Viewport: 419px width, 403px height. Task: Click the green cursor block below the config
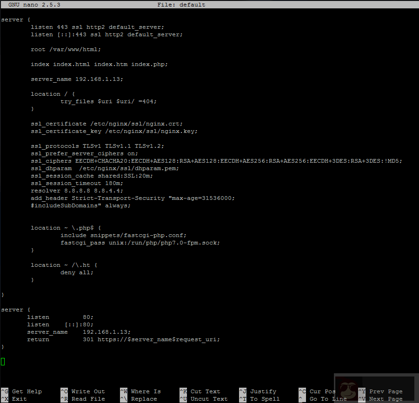coord(3,362)
